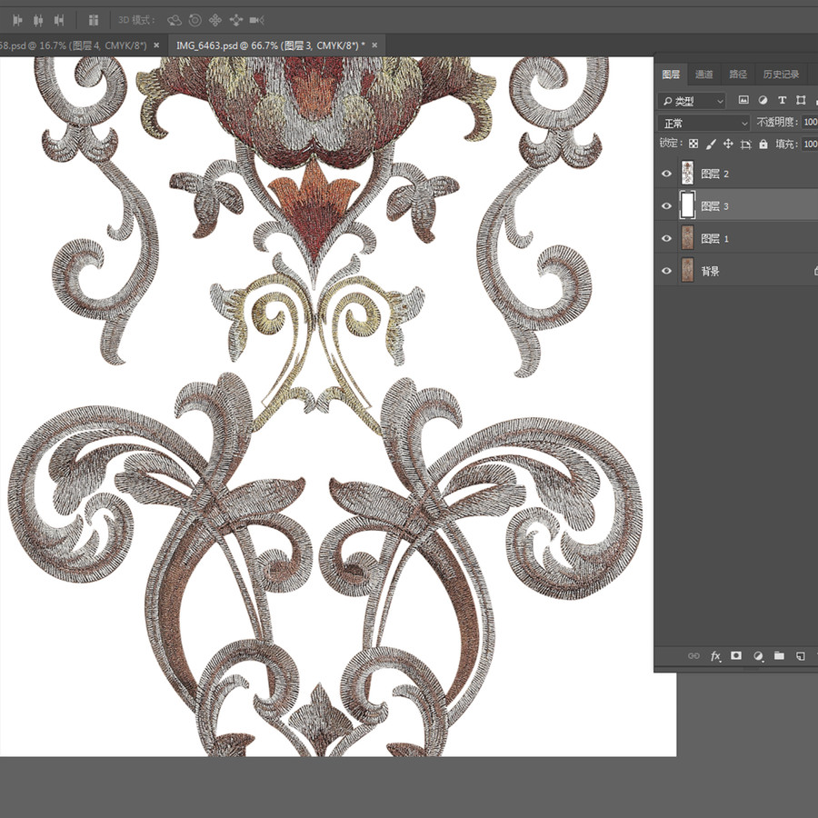
Task: Filter layers by shape icon
Action: click(801, 100)
